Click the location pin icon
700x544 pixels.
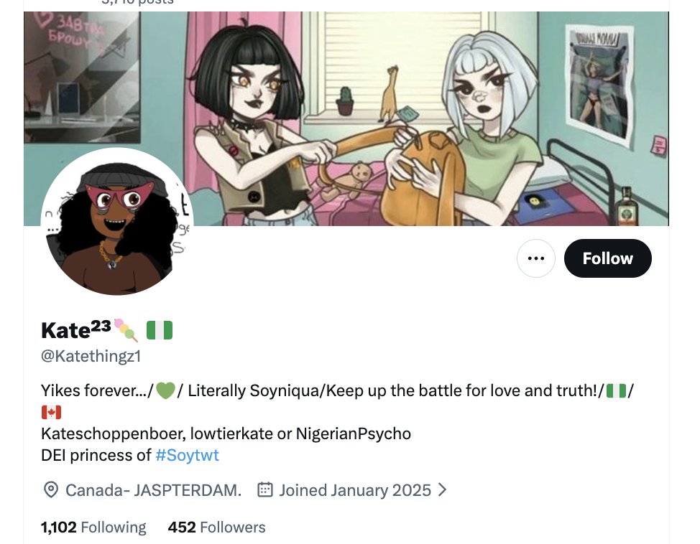pos(51,490)
